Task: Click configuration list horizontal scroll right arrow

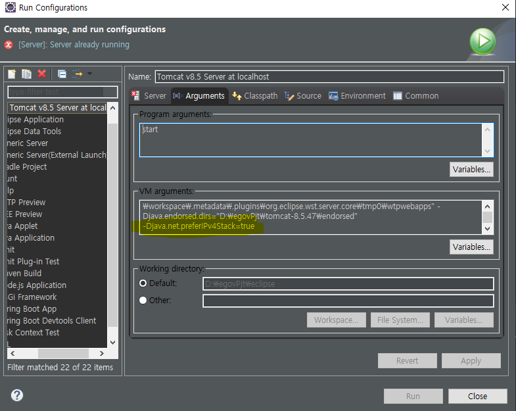Action: pos(102,353)
